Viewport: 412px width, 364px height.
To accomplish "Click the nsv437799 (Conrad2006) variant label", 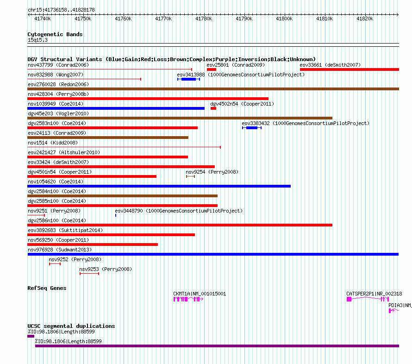I will click(58, 65).
